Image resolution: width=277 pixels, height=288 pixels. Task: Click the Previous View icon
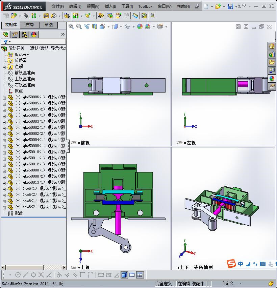coord(87,27)
